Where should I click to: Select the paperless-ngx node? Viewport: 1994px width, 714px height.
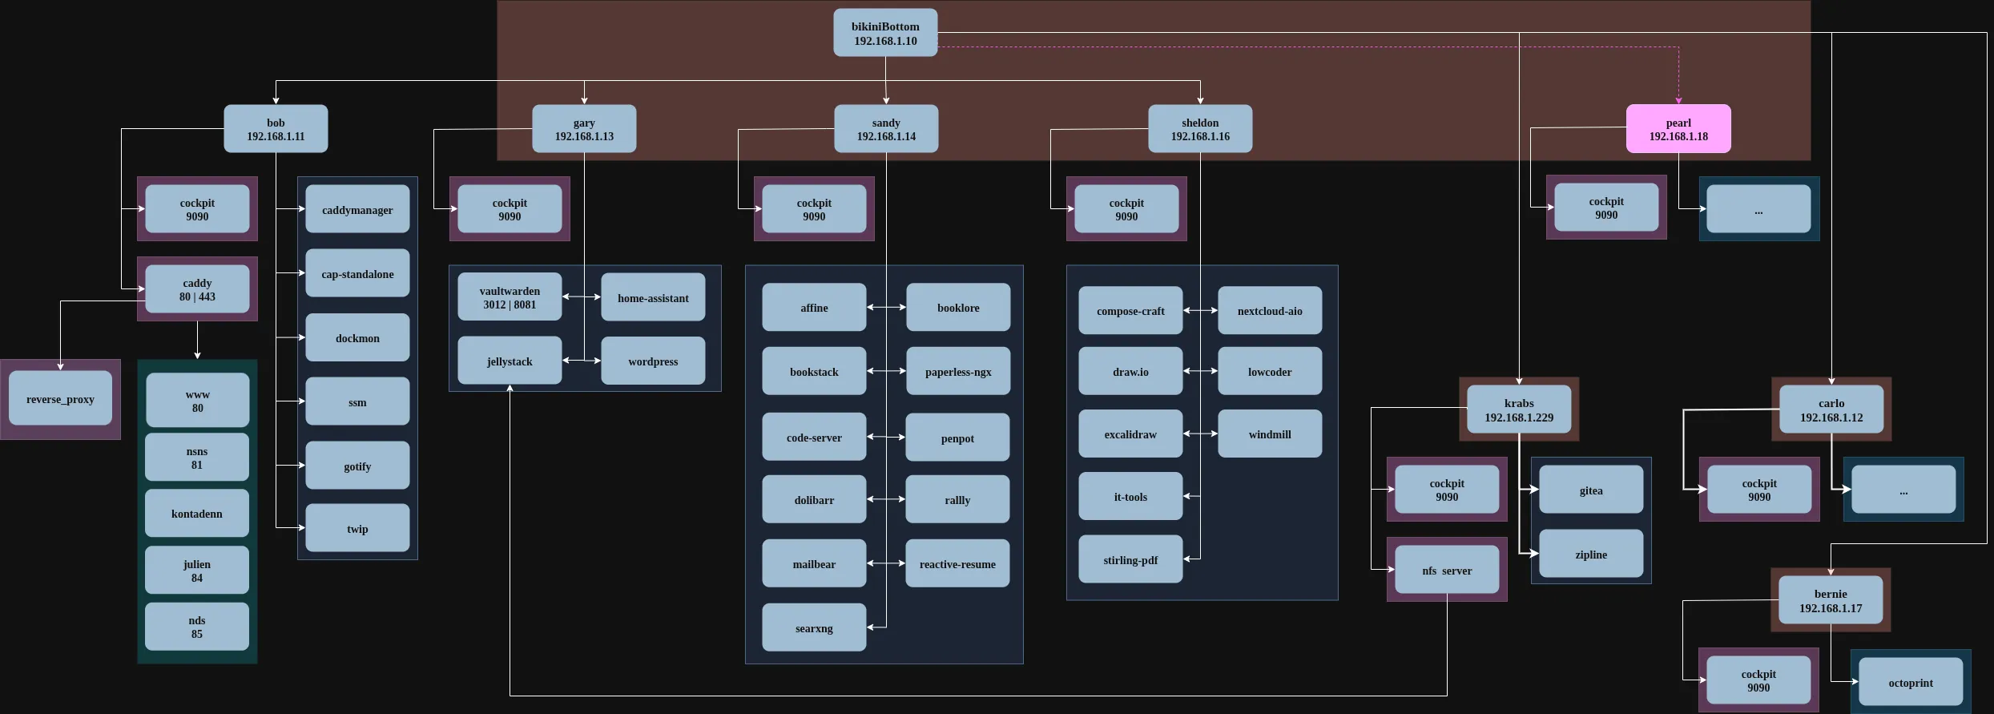click(958, 371)
